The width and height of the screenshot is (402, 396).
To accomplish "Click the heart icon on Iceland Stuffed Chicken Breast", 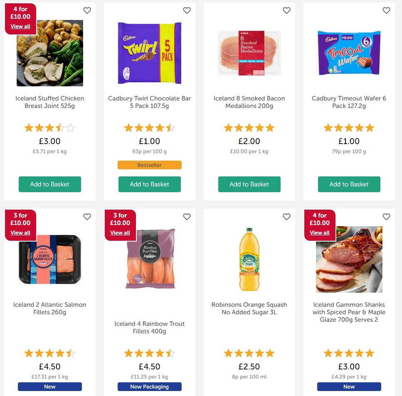I will [x=87, y=10].
